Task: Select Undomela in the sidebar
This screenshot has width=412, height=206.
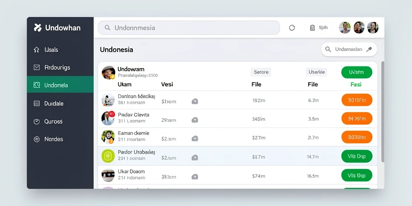Action: [x=60, y=84]
